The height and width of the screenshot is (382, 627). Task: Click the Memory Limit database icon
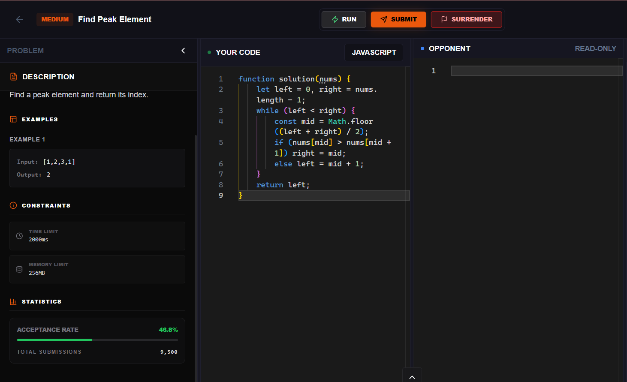19,269
